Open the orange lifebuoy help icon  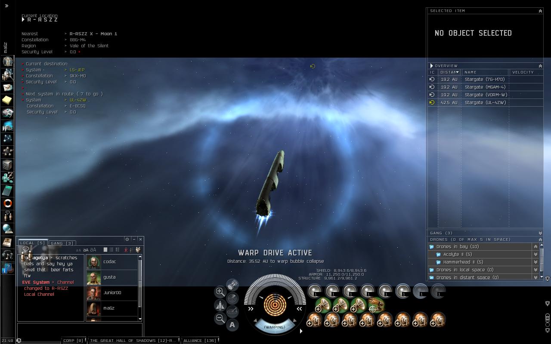[x=7, y=203]
